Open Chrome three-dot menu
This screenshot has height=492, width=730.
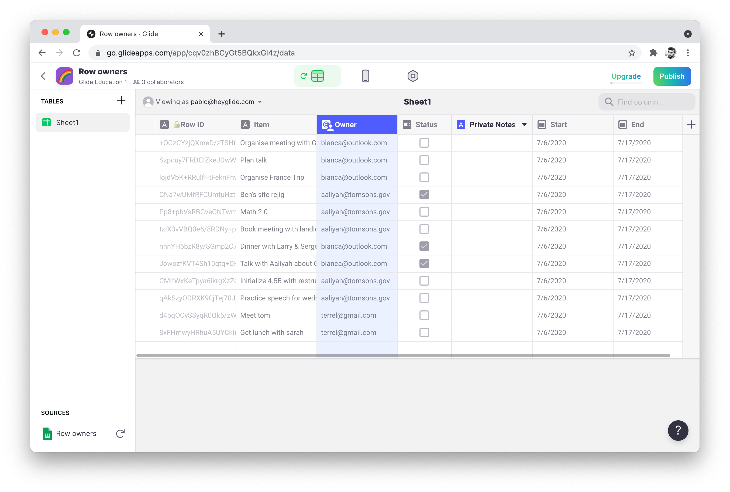(x=688, y=53)
